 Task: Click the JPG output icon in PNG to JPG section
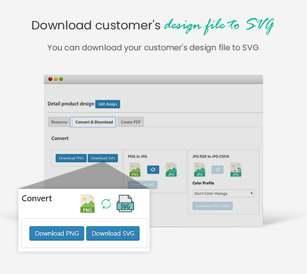click(171, 170)
